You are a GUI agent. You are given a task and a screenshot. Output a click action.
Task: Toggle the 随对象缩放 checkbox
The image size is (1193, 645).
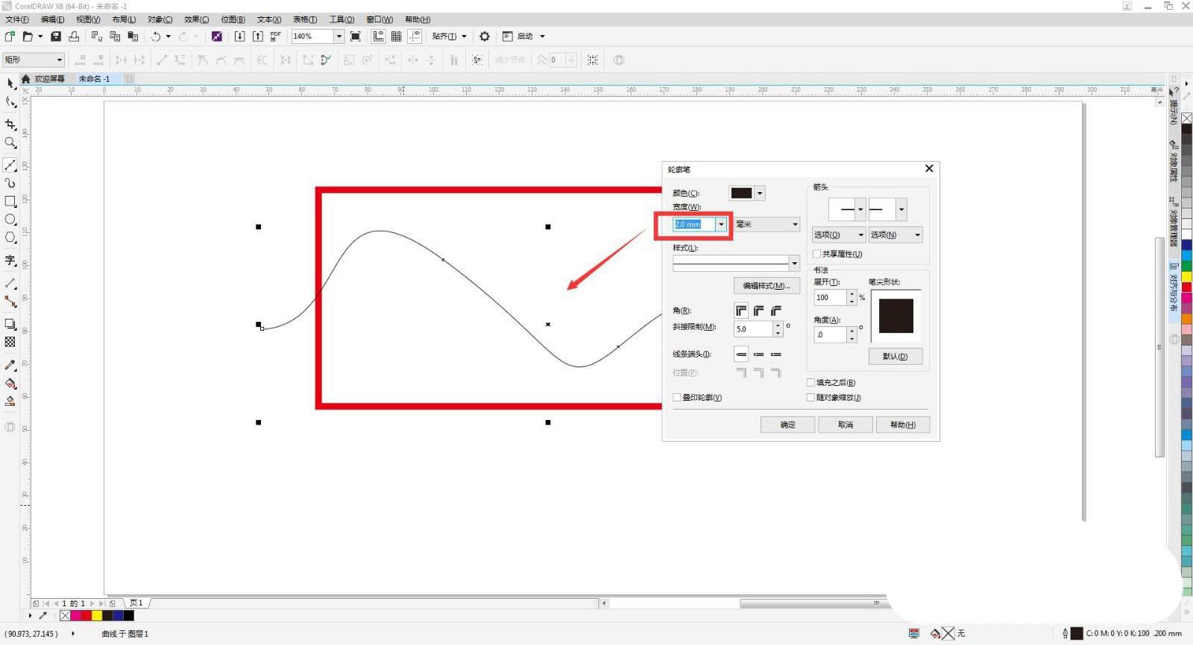(810, 398)
